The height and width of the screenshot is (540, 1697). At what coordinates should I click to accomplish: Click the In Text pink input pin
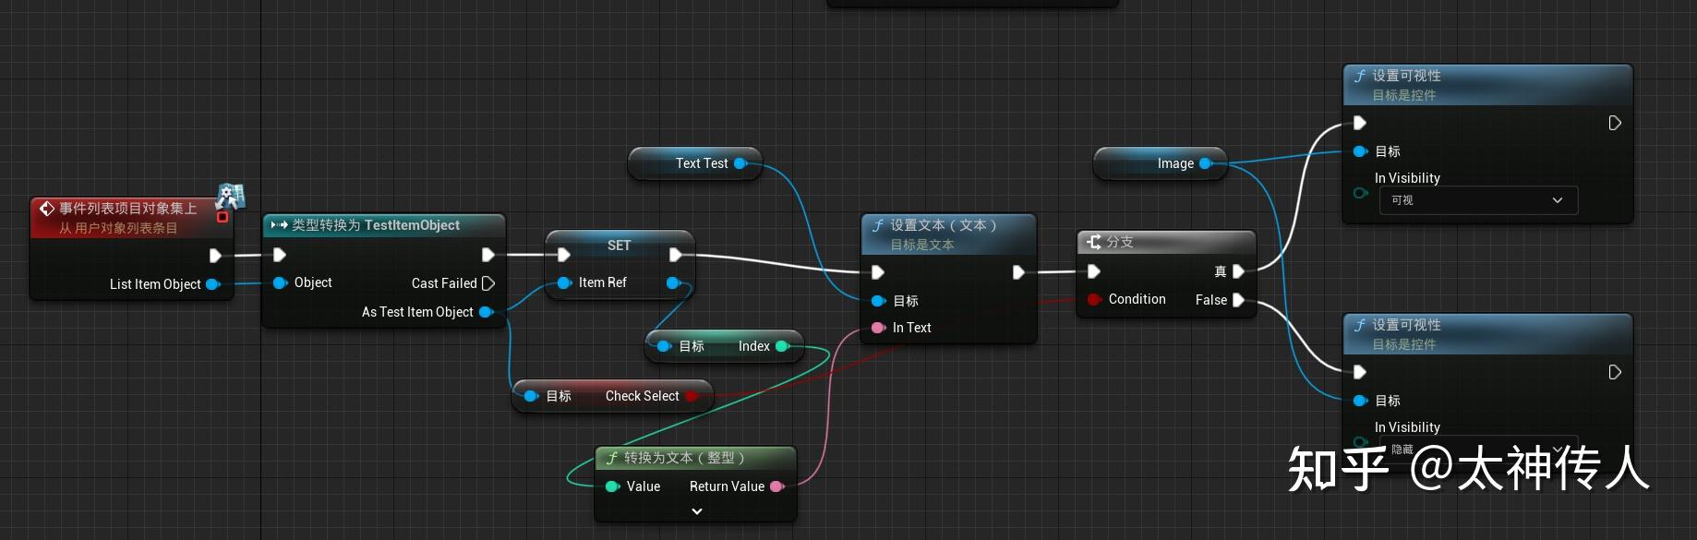click(878, 328)
